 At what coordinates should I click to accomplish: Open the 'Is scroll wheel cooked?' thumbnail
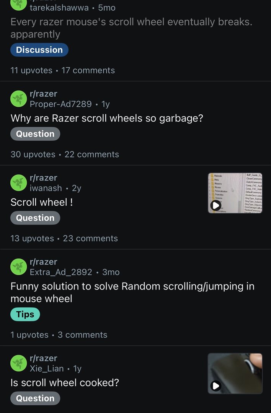[x=235, y=373]
